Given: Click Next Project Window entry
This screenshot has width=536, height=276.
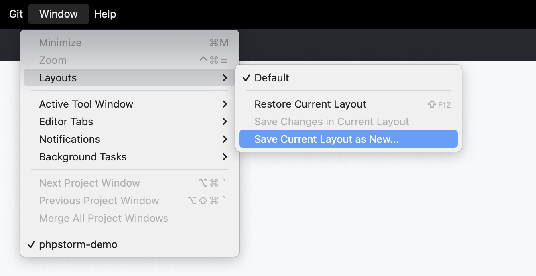Looking at the screenshot, I should coord(89,183).
